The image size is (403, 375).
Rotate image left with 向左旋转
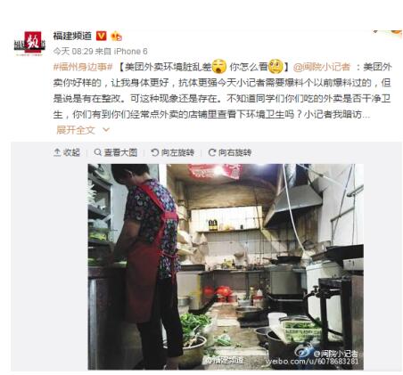coord(173,152)
